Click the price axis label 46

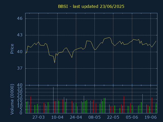tap(20, 19)
